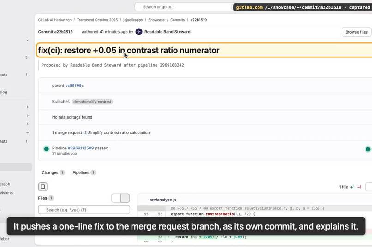
Task: Click the green status icon at the pipeline row's right end
Action: pos(368,149)
